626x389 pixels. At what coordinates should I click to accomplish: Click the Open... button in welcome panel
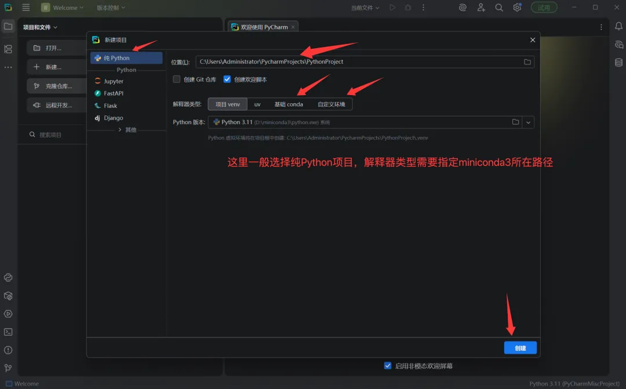57,48
